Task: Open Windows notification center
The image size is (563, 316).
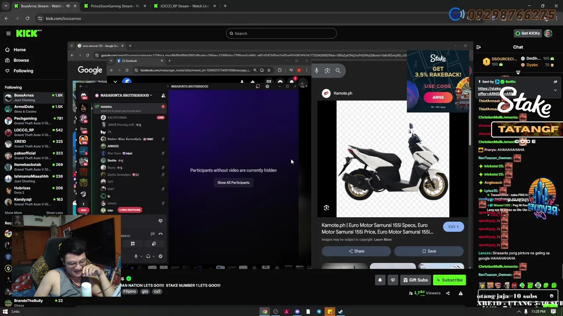Action: (x=553, y=312)
